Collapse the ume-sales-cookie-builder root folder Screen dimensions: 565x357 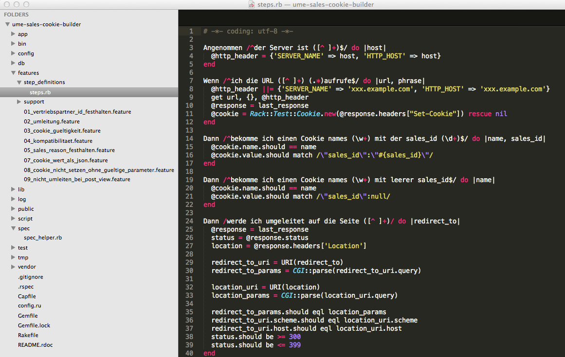(7, 24)
